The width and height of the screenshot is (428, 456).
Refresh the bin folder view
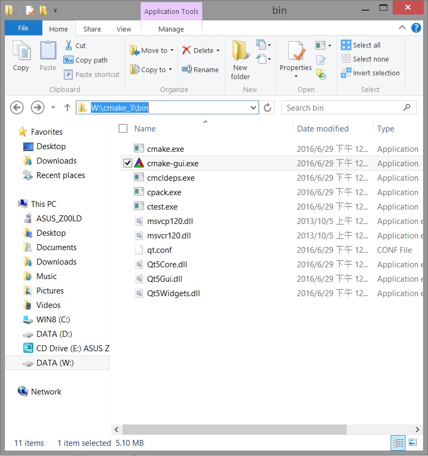click(x=267, y=108)
